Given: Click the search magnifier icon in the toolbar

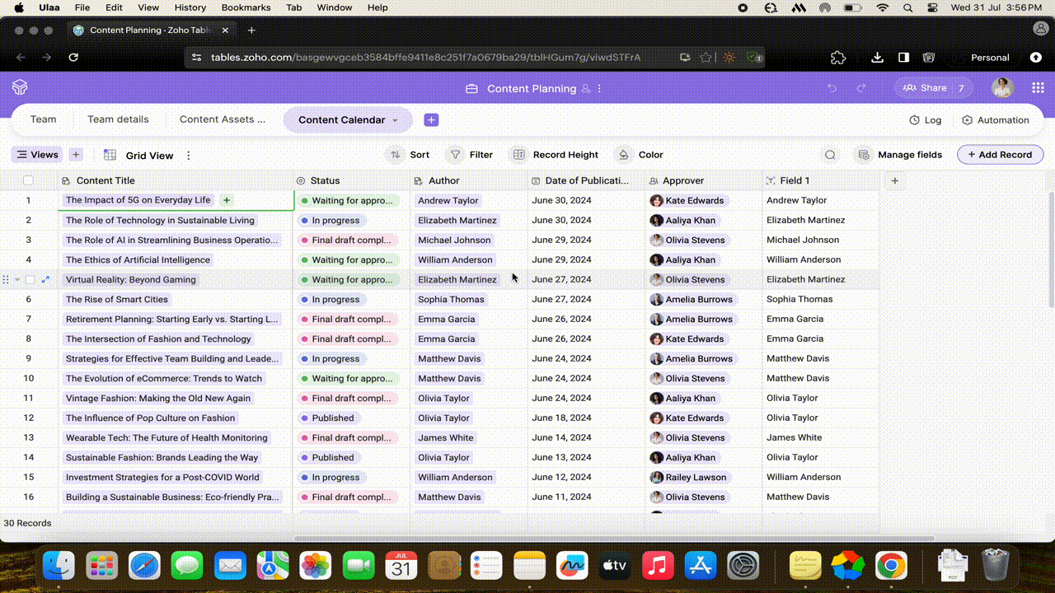Looking at the screenshot, I should [830, 155].
